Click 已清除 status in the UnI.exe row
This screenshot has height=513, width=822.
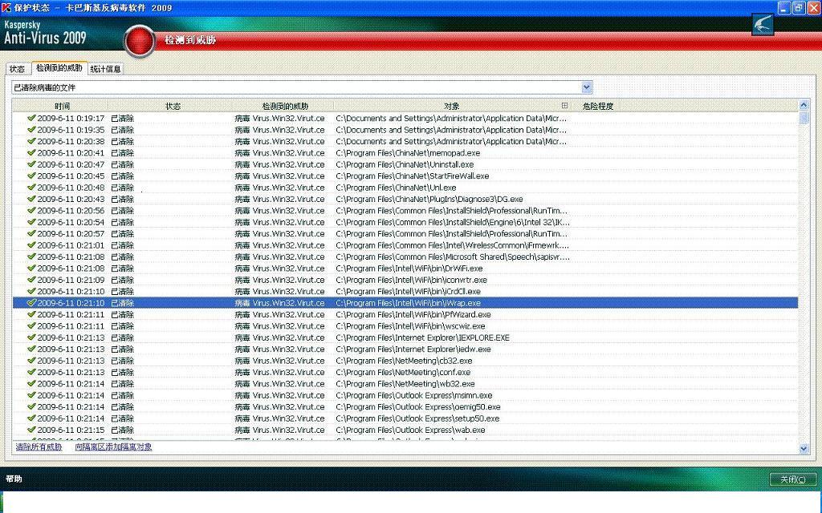(x=122, y=188)
